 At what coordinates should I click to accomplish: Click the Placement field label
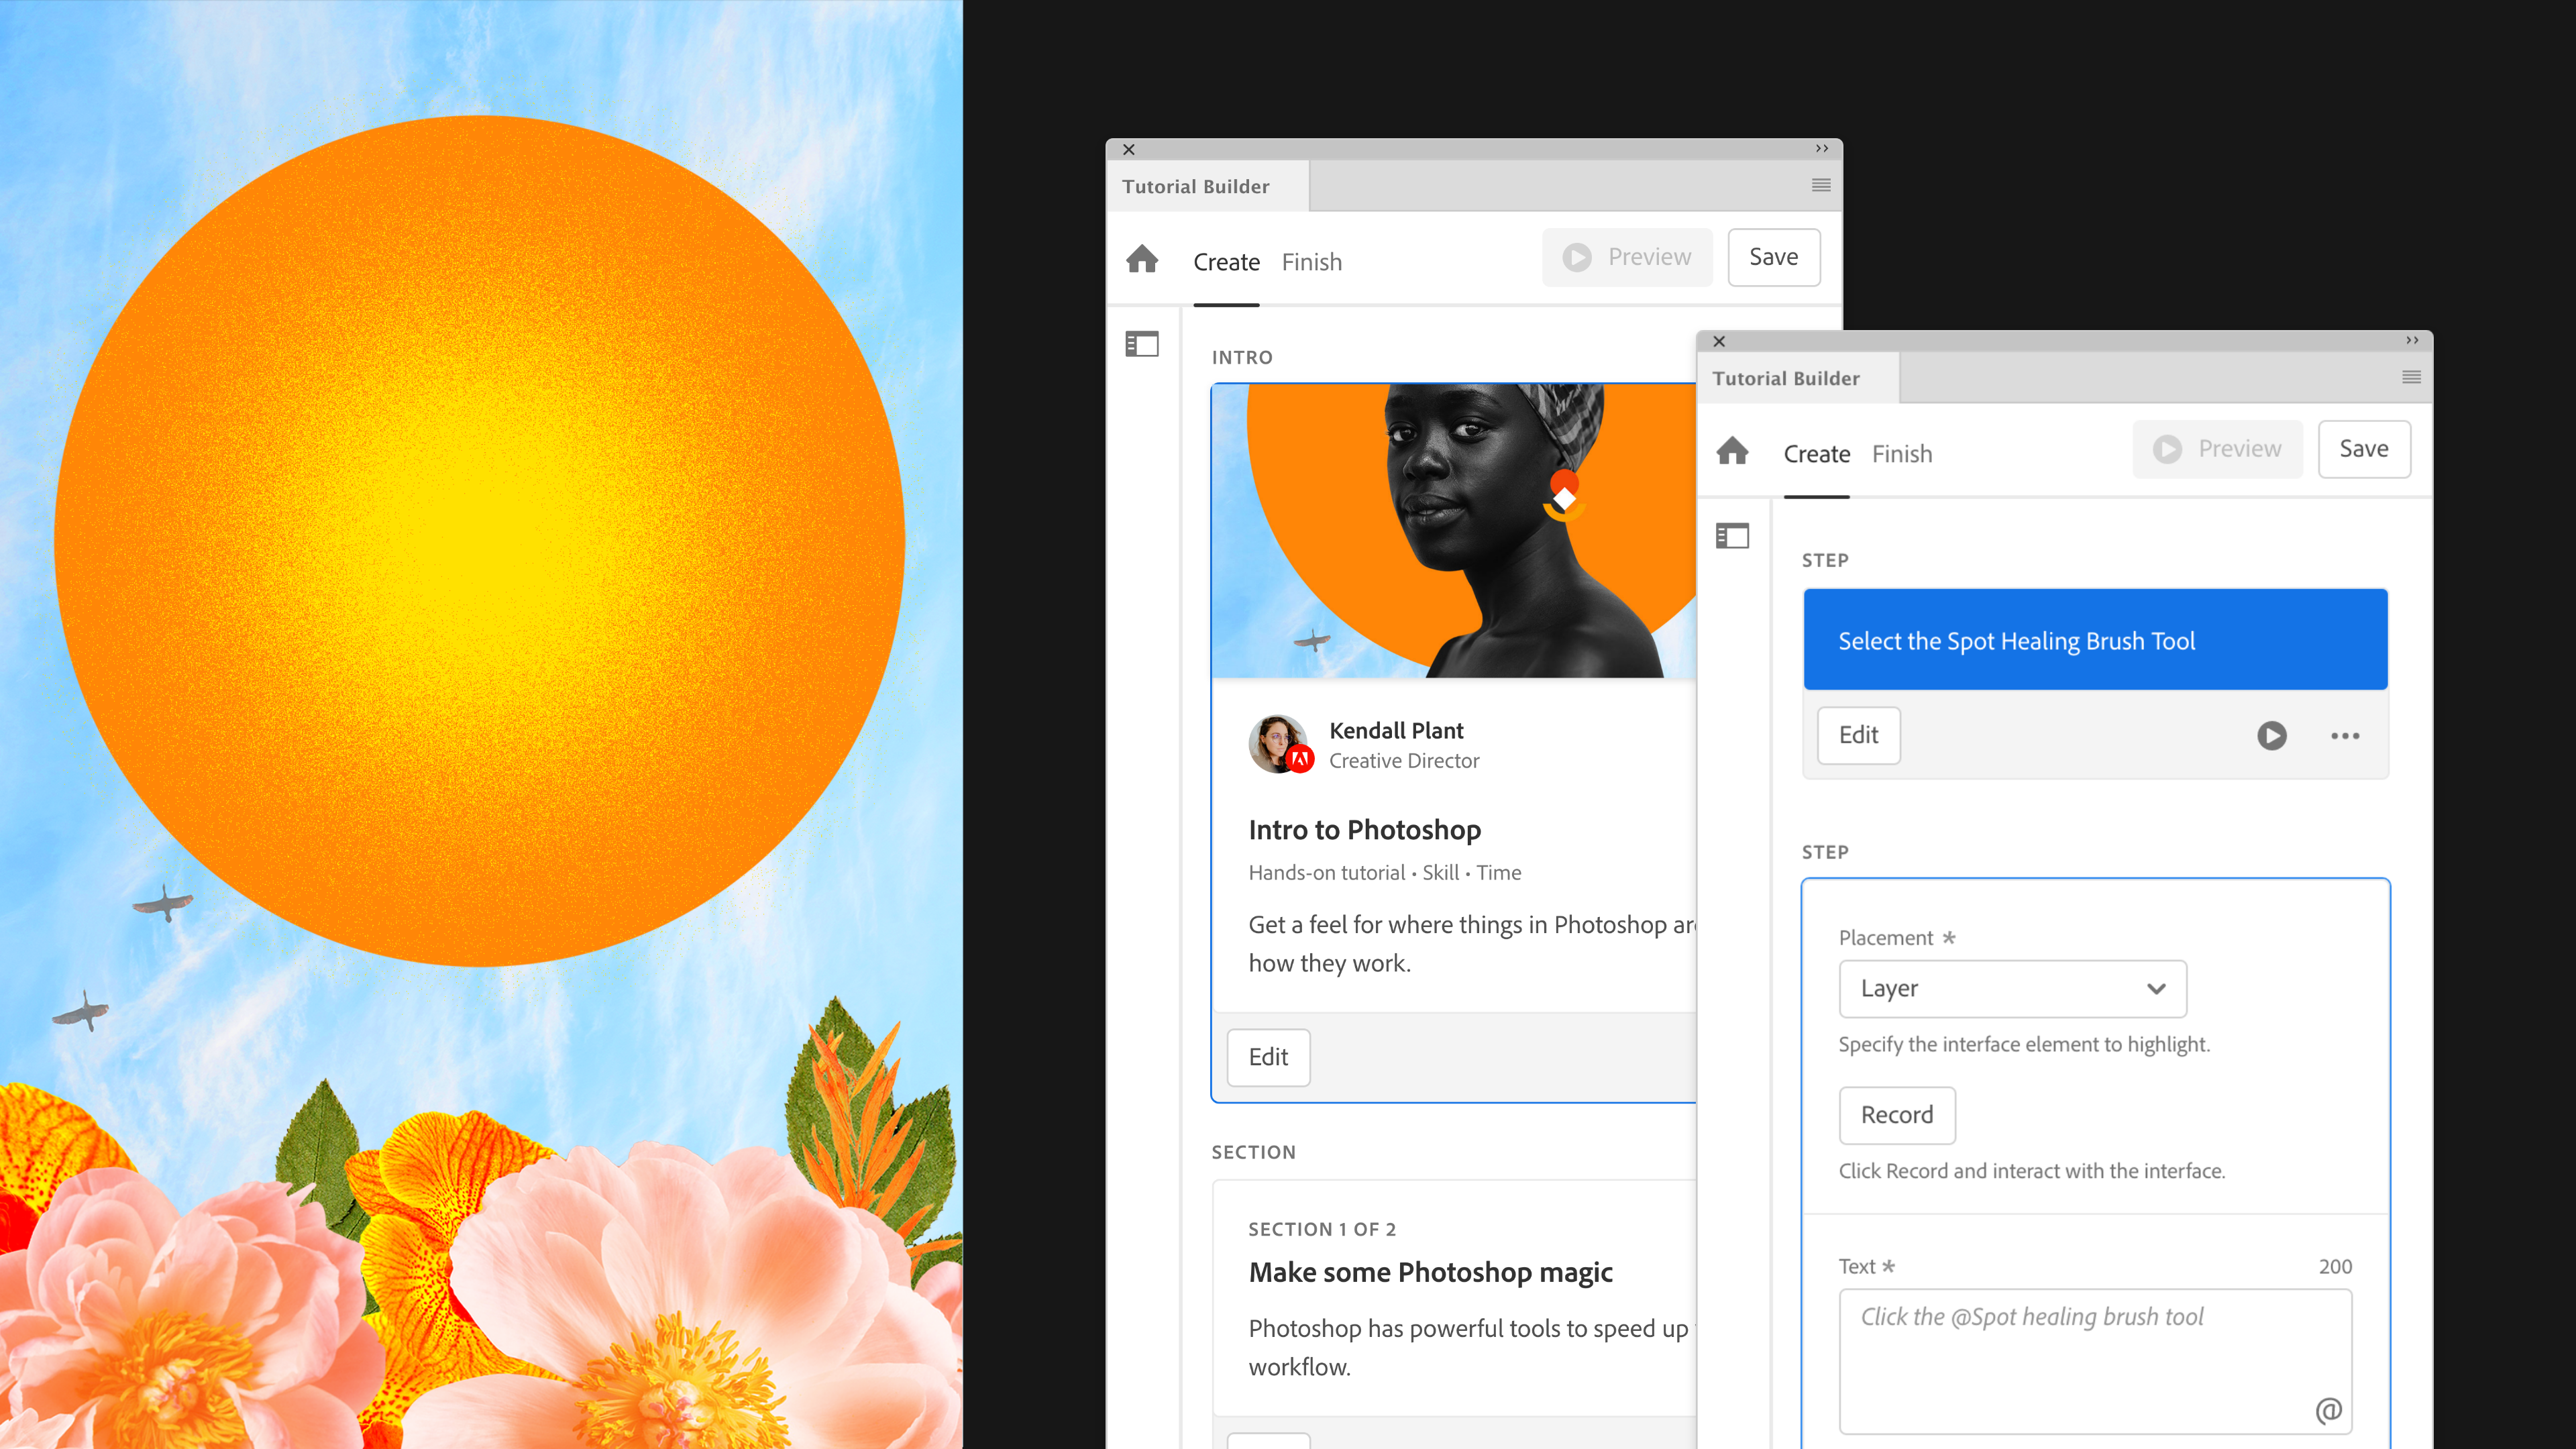[1885, 938]
